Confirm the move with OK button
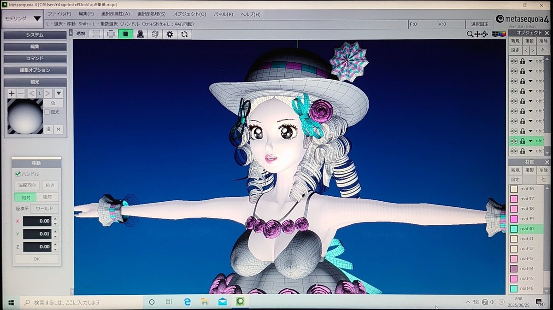553x310 pixels. click(x=37, y=259)
